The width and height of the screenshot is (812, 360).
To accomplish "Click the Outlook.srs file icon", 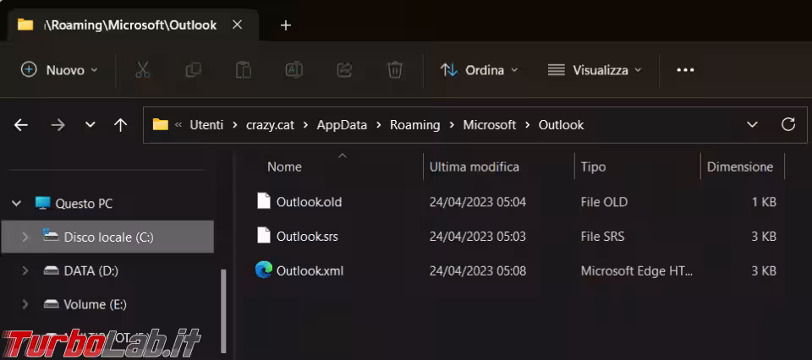I will 264,236.
